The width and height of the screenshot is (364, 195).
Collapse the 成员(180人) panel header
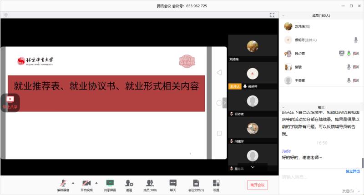click(x=283, y=15)
